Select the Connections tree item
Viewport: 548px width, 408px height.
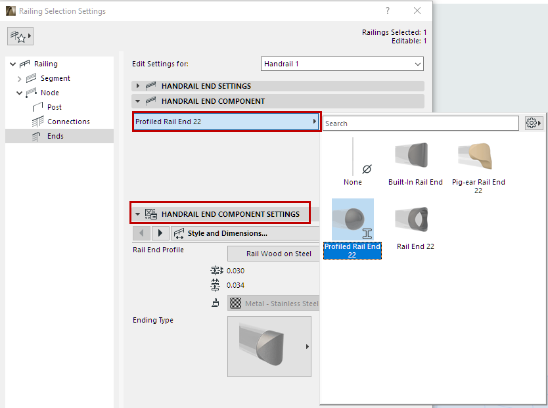[x=68, y=122]
